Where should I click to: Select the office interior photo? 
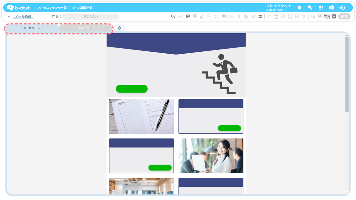pyautogui.click(x=141, y=186)
